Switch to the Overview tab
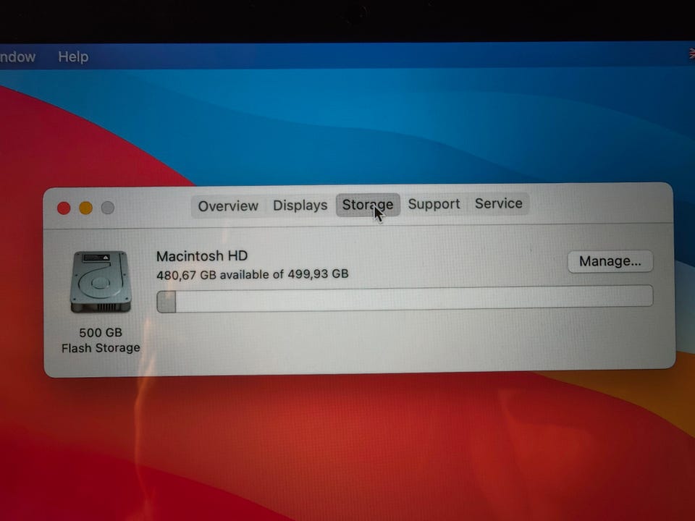This screenshot has height=521, width=695. 228,206
